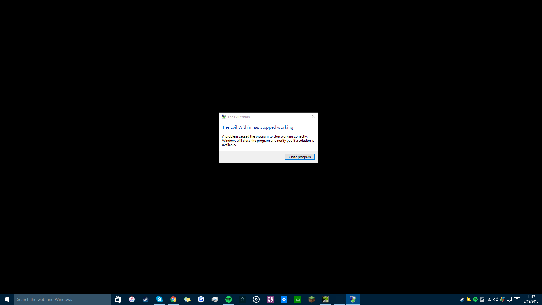542x305 pixels.
Task: Expand the hidden system tray icons
Action: click(x=455, y=299)
